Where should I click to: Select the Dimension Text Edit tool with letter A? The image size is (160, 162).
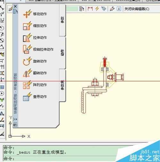coord(2,113)
